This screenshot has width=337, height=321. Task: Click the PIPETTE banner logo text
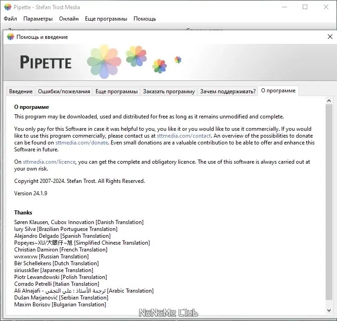tap(46, 62)
